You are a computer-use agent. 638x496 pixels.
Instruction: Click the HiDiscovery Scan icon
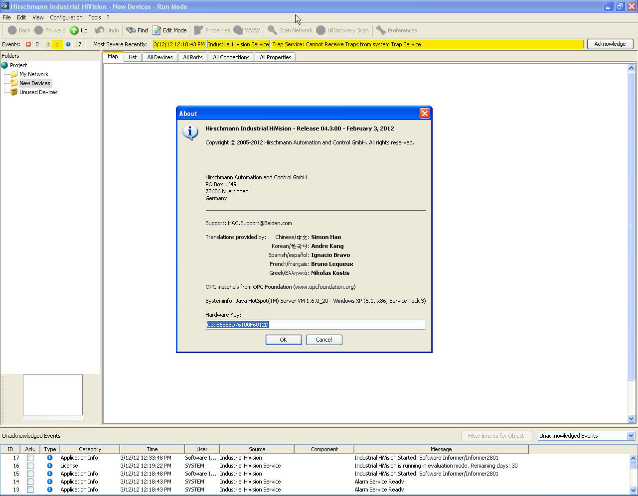(x=321, y=30)
